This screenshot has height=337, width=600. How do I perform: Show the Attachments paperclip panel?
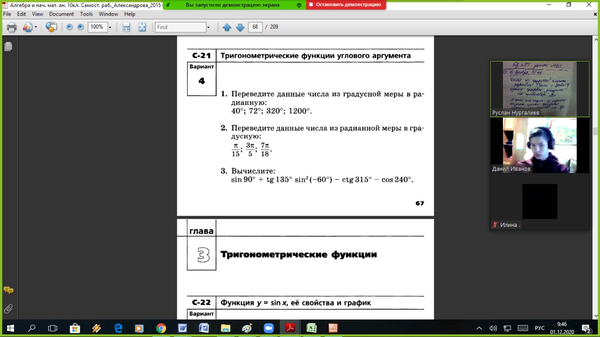click(x=8, y=309)
